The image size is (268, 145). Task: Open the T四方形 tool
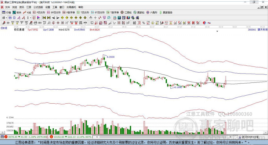click(x=83, y=13)
